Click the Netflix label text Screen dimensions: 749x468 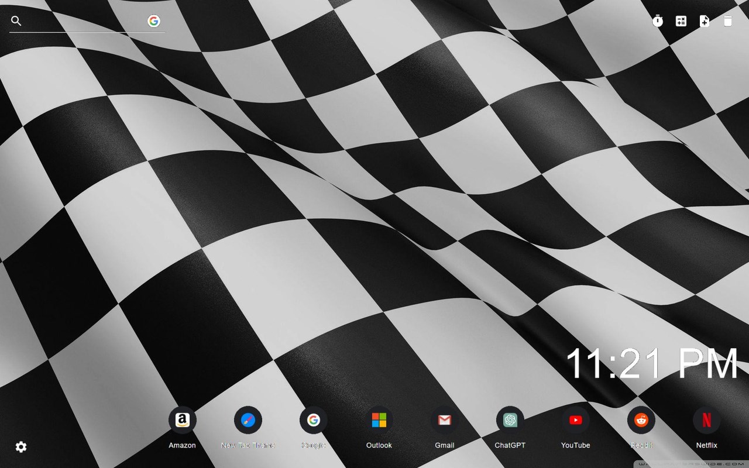pyautogui.click(x=707, y=445)
